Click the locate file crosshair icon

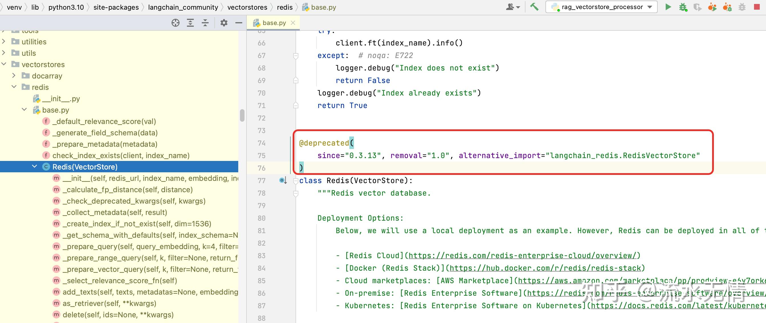tap(176, 23)
